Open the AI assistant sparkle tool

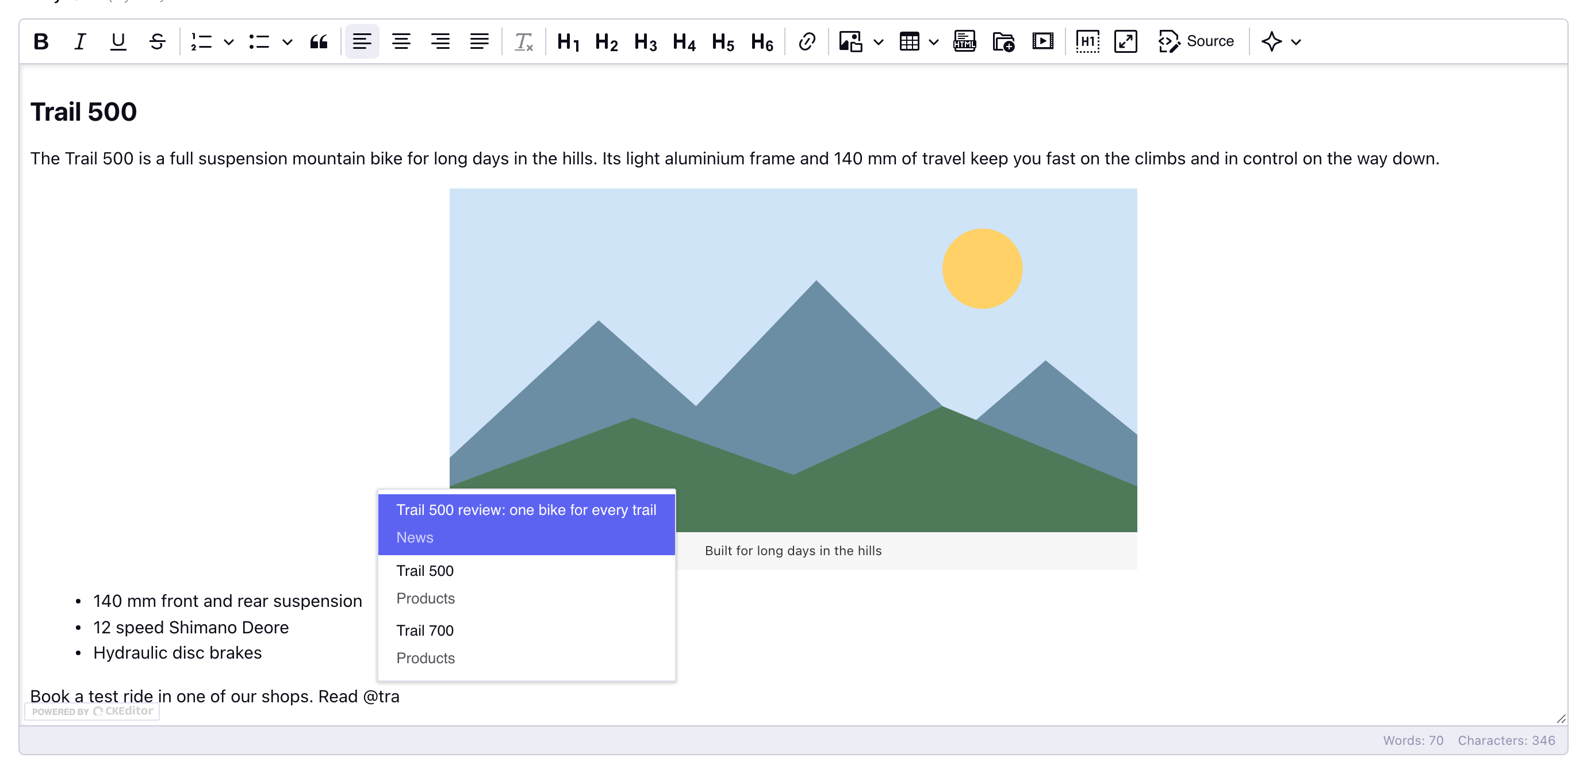1271,41
